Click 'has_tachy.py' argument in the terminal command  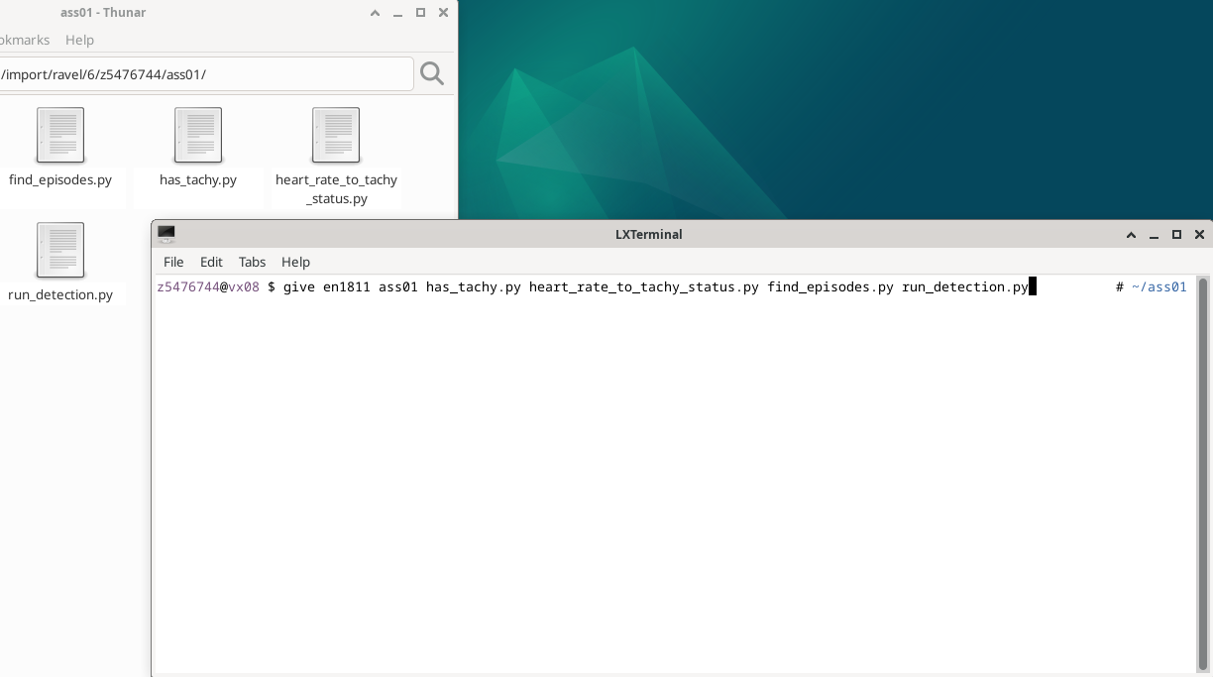tap(474, 286)
